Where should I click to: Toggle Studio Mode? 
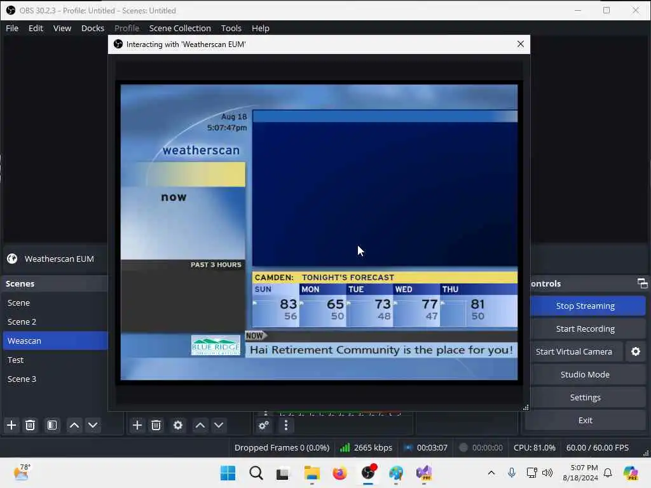click(x=585, y=374)
